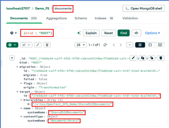The image size is (169, 128).
Task: Open the query history dropdown arrow
Action: pos(16,33)
